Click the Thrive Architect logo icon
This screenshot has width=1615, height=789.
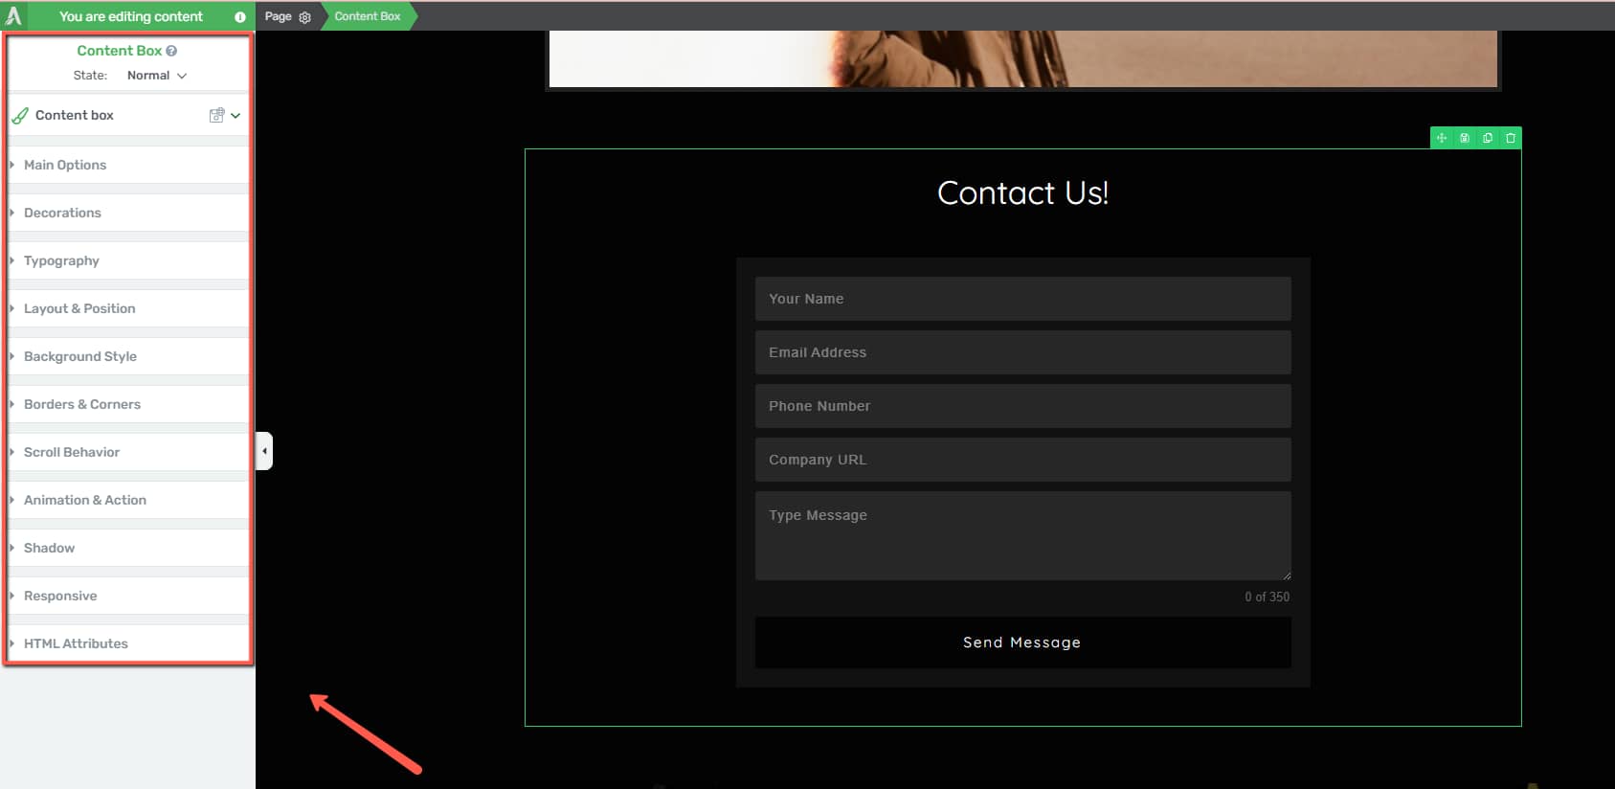pos(13,16)
